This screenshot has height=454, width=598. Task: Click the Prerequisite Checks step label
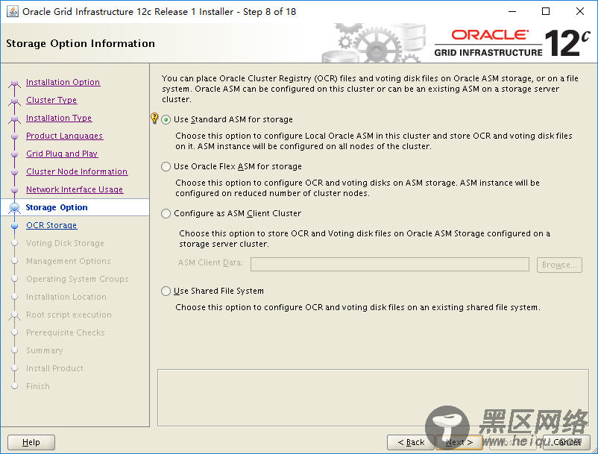(65, 332)
